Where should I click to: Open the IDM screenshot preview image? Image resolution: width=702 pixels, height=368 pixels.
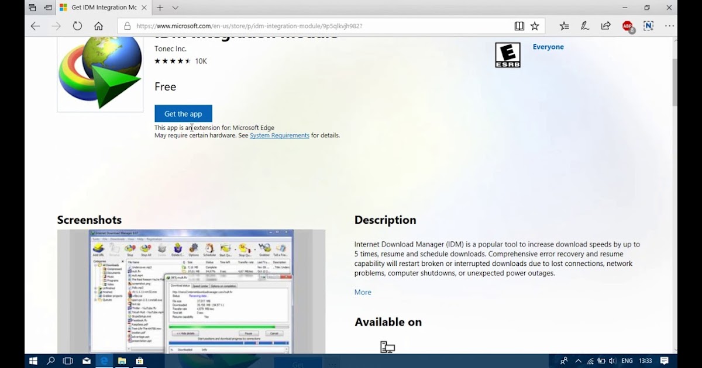(191, 291)
